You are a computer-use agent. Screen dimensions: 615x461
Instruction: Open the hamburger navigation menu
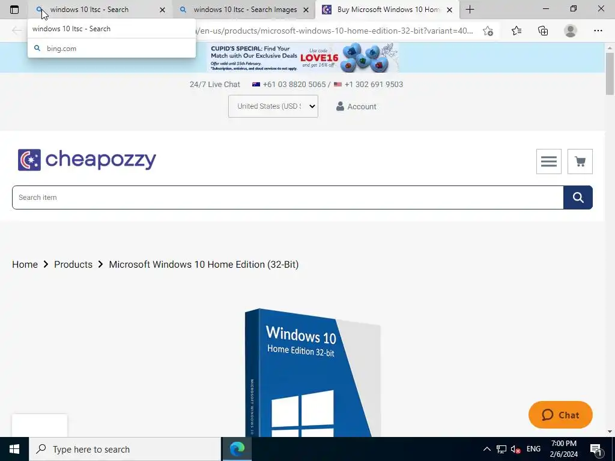549,161
